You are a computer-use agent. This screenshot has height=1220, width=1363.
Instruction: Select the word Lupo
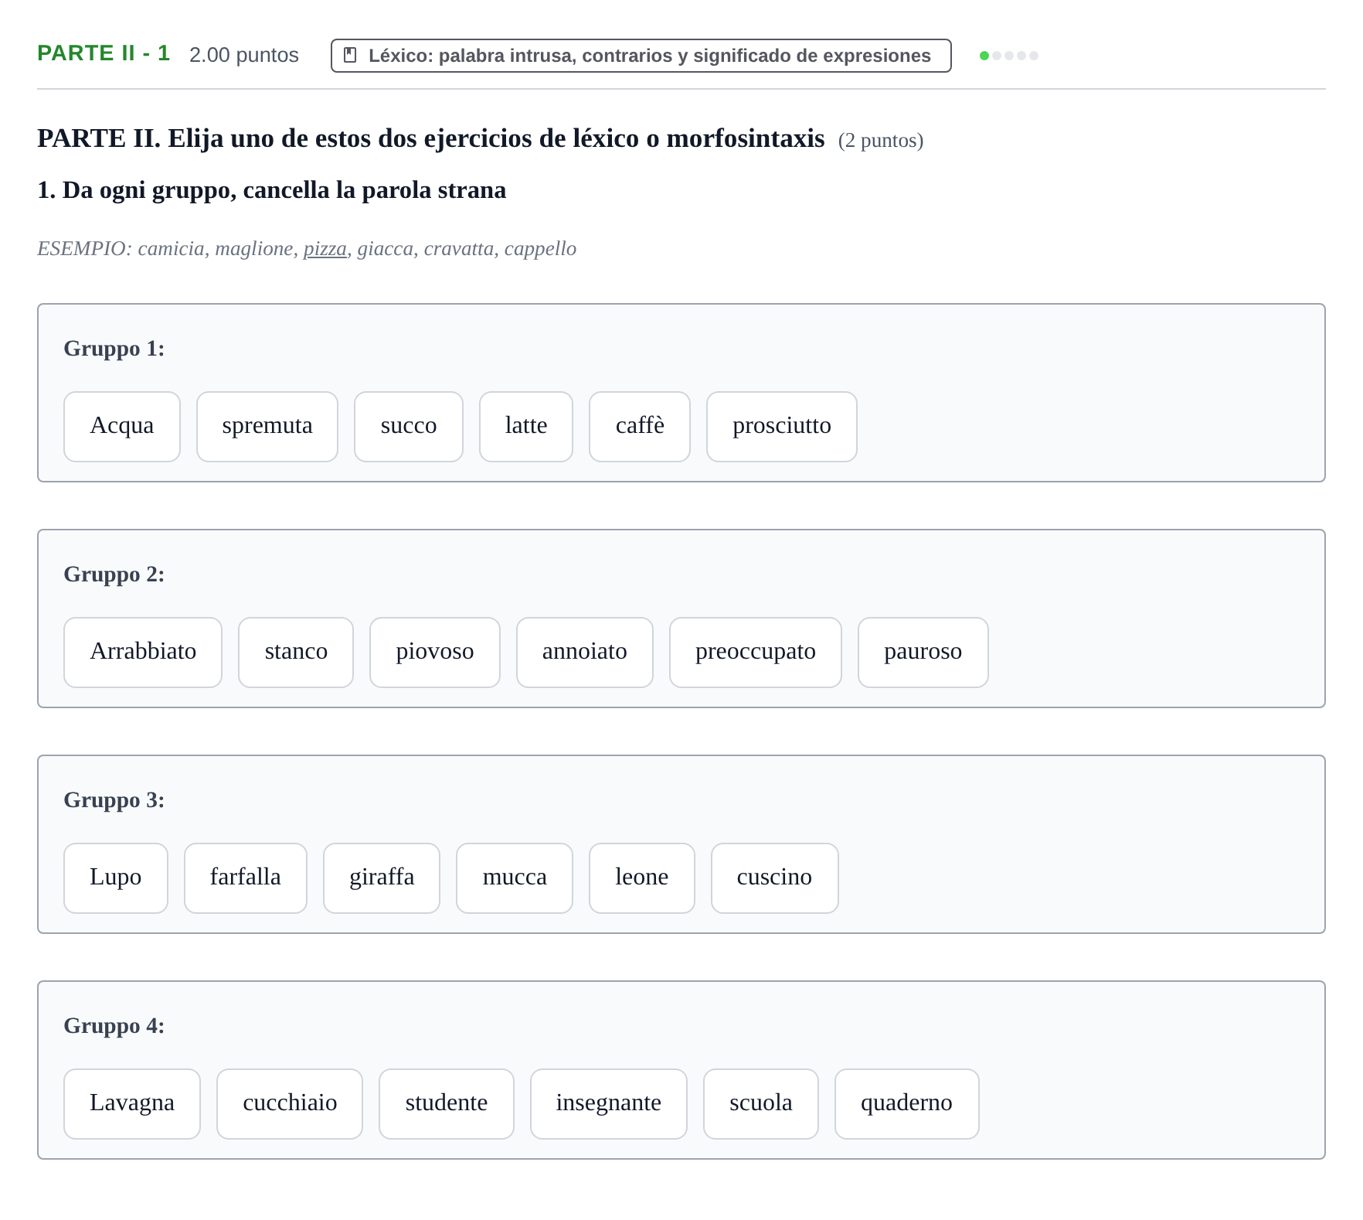[116, 878]
